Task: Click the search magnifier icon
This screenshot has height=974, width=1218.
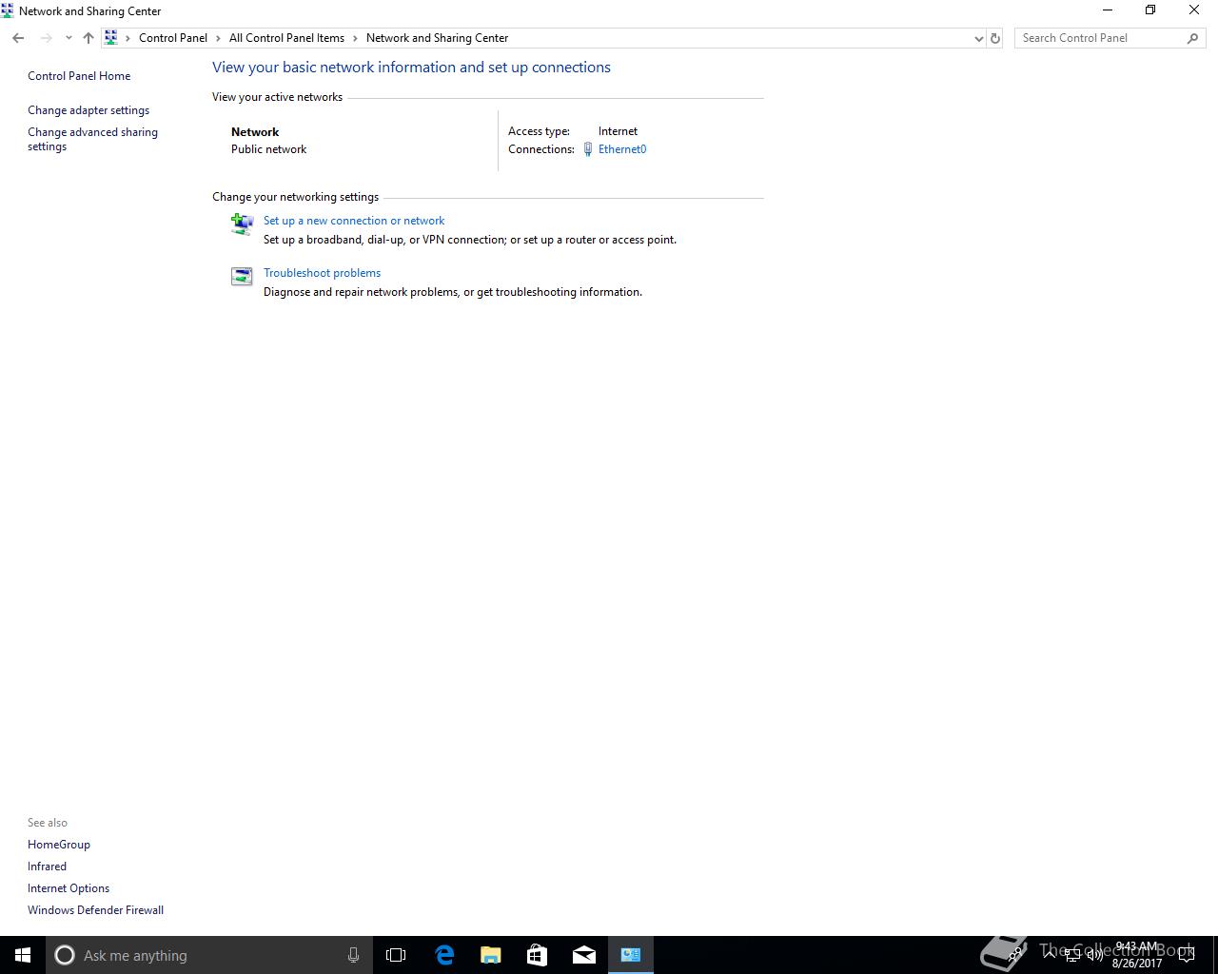Action: pyautogui.click(x=1192, y=38)
